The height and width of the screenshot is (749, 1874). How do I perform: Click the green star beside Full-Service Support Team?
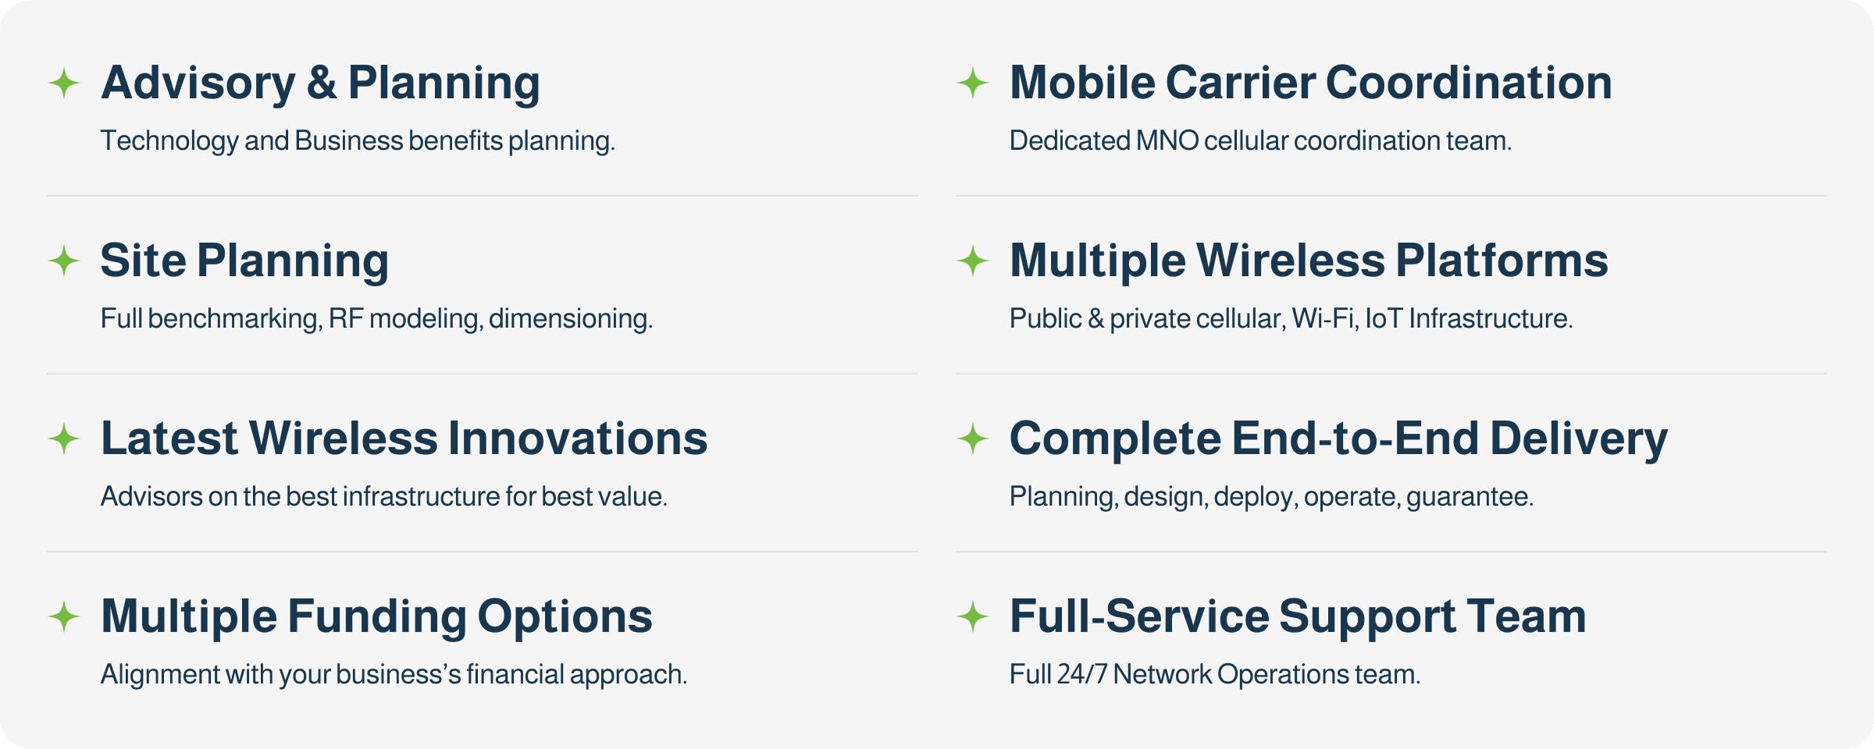click(973, 616)
